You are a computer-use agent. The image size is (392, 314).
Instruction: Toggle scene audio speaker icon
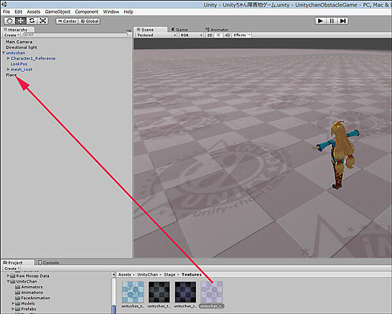227,35
